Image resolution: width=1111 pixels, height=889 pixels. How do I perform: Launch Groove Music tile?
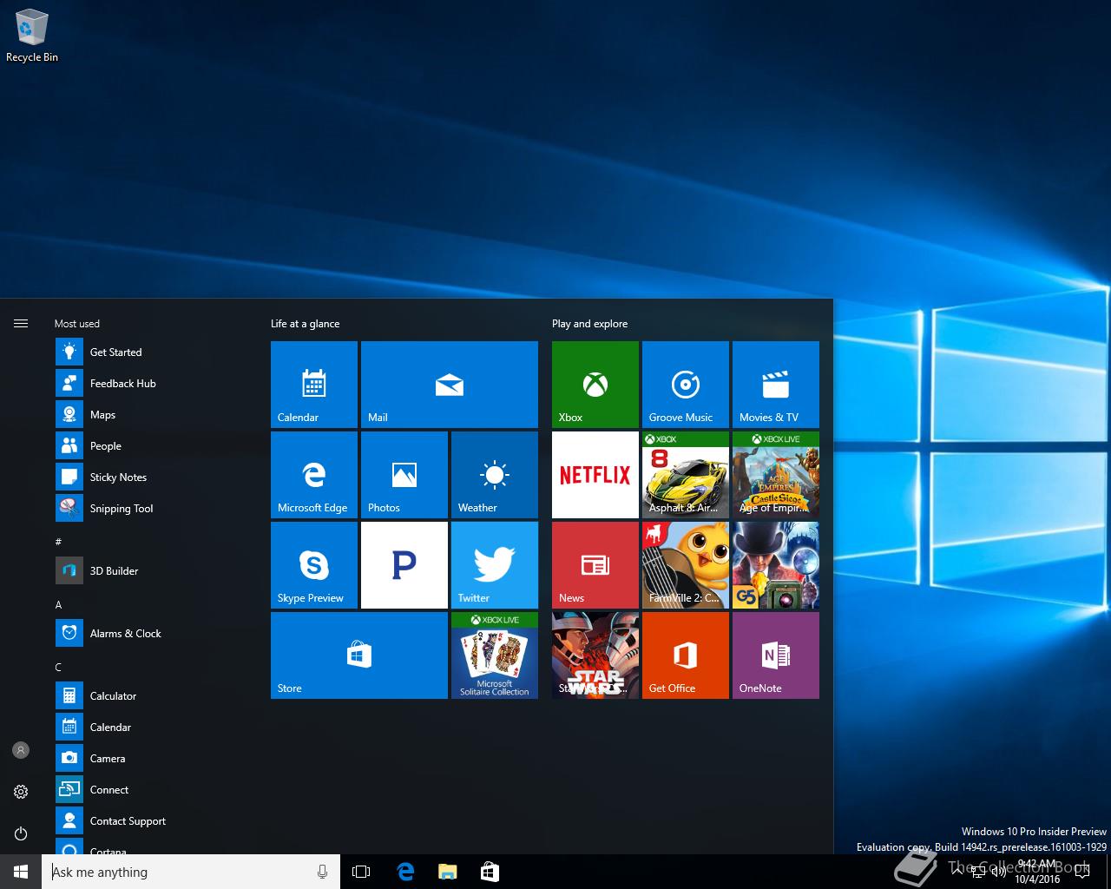685,384
